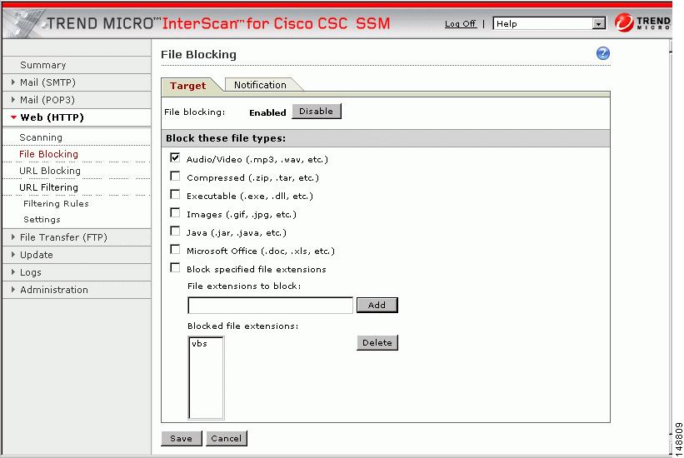This screenshot has height=458, width=684.
Task: Enable blocking of Compressed files checkbox
Action: tap(175, 177)
